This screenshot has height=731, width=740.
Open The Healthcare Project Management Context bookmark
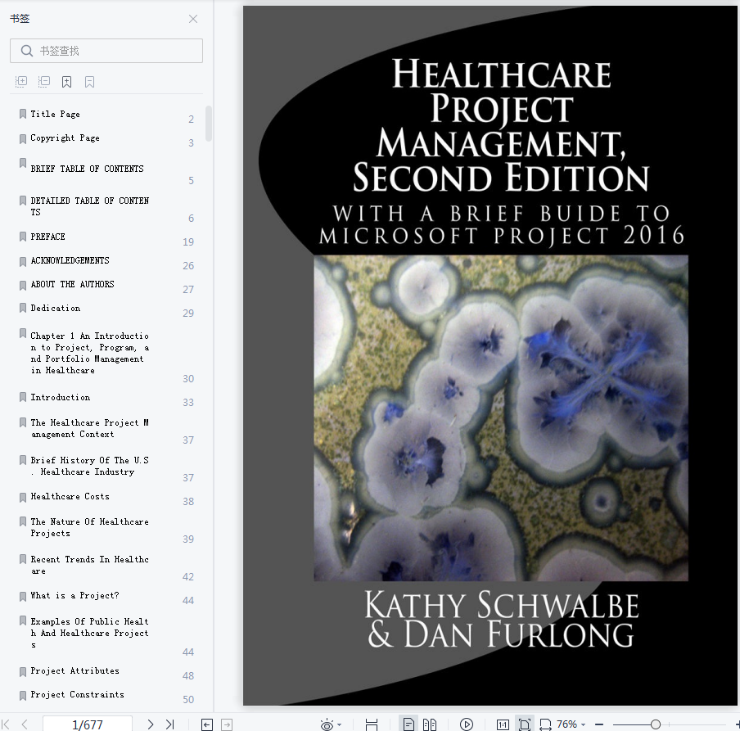[x=90, y=428]
